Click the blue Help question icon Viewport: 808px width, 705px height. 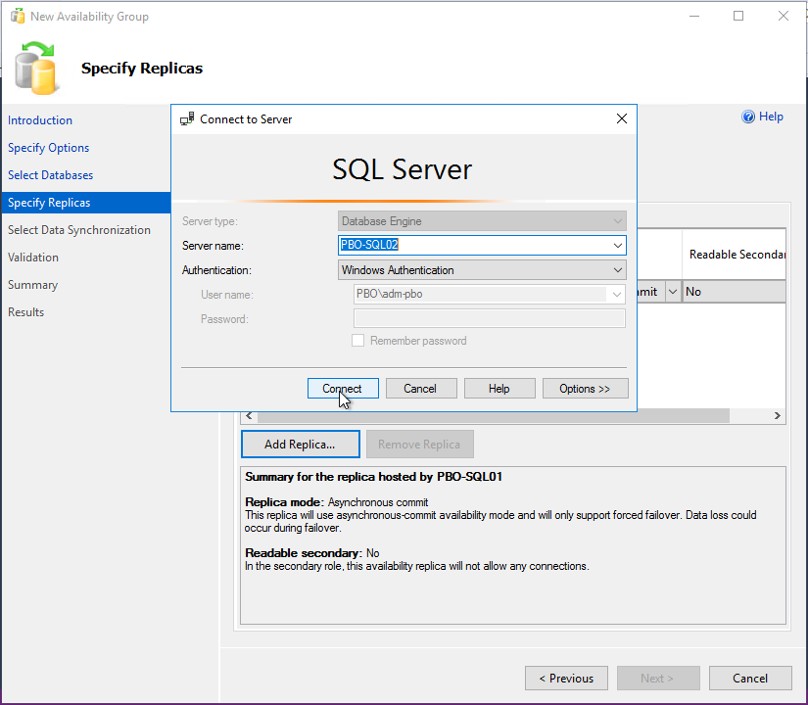[747, 117]
